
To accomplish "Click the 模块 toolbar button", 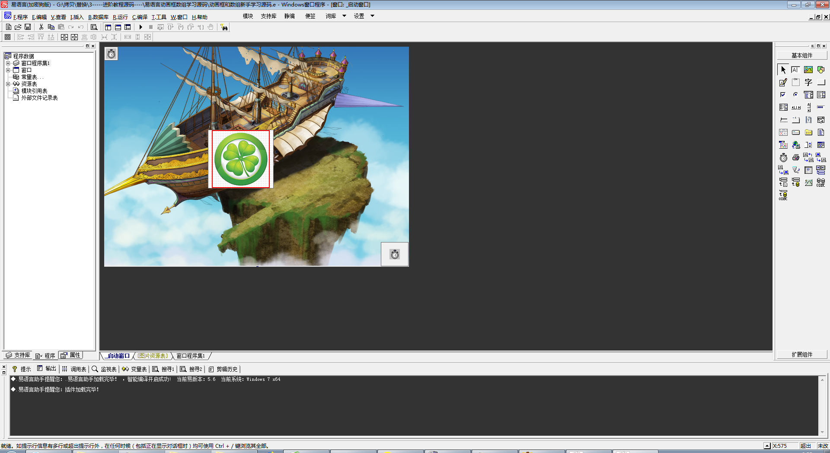I will click(248, 16).
